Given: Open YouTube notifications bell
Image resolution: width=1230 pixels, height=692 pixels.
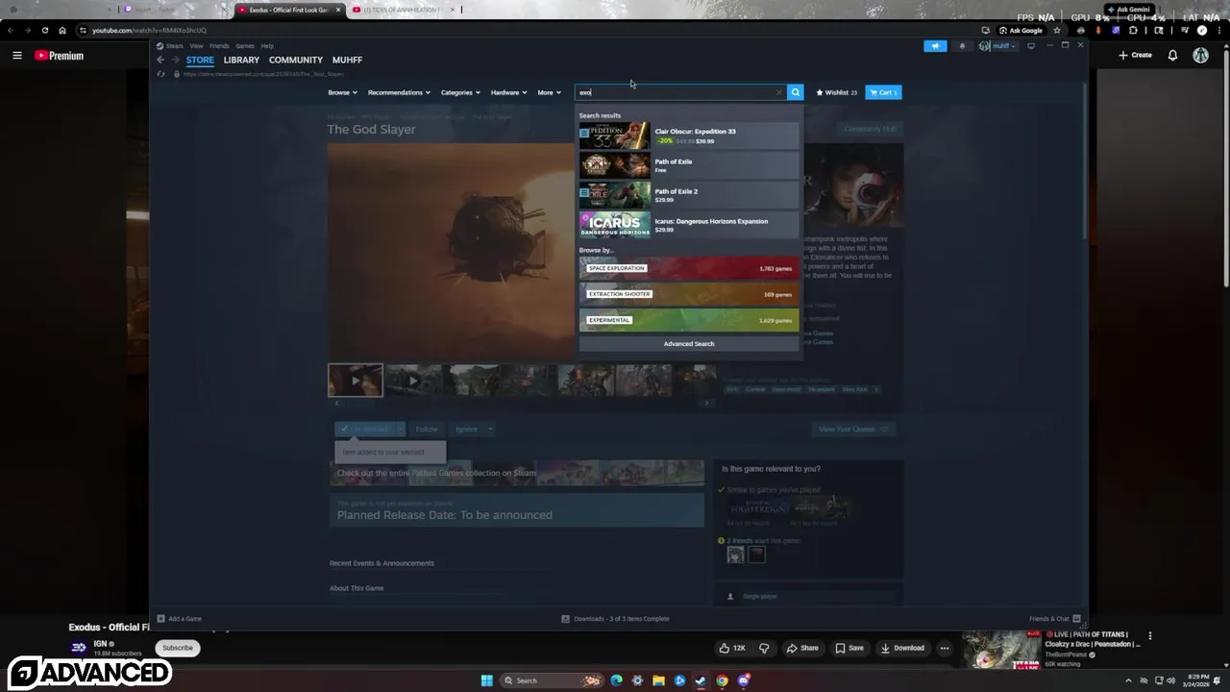Looking at the screenshot, I should 1172,56.
